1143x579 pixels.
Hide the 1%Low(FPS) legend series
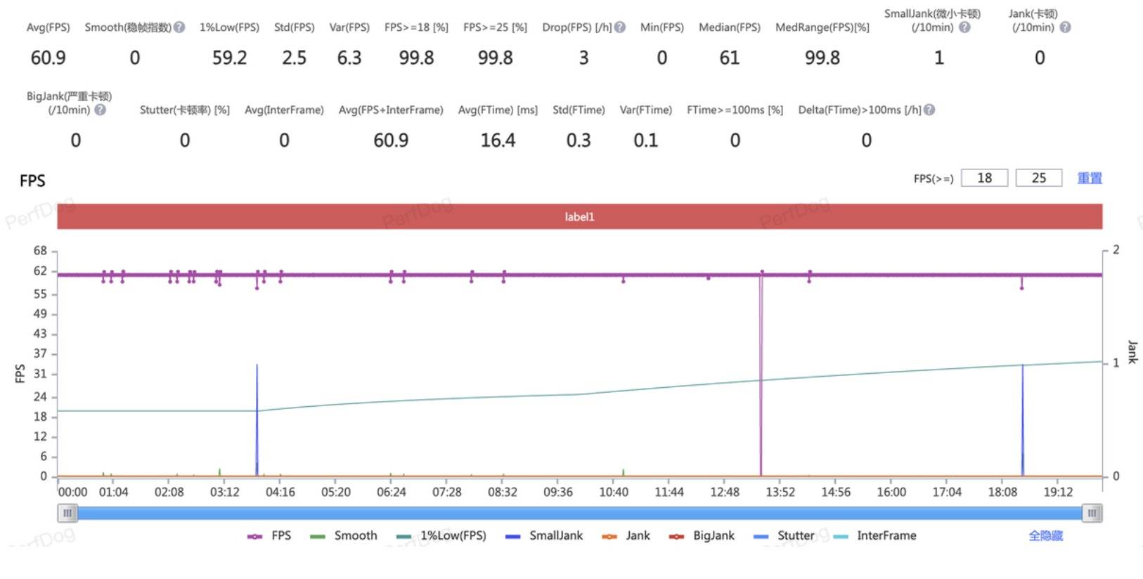441,535
